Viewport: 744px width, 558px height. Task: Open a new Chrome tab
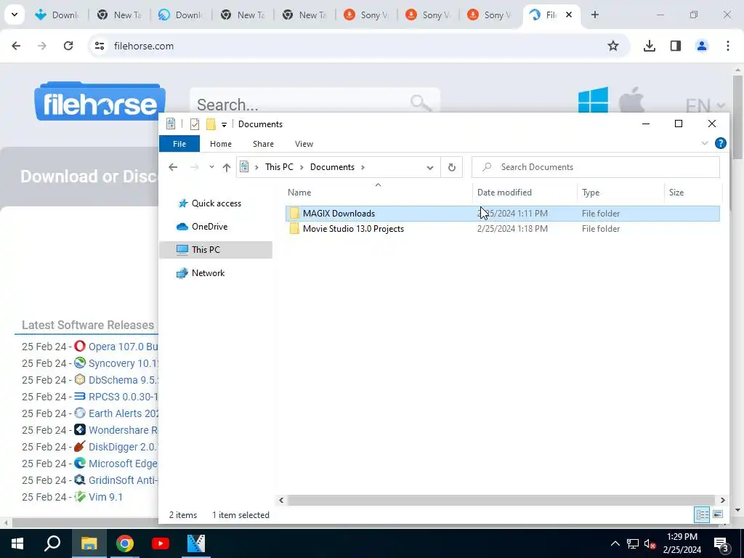(594, 15)
